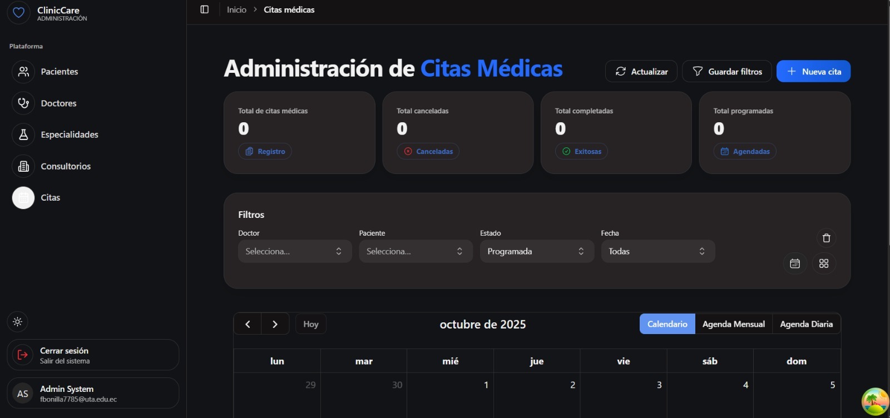Open Doctores via its stethoscope icon
The height and width of the screenshot is (418, 890).
[x=23, y=103]
